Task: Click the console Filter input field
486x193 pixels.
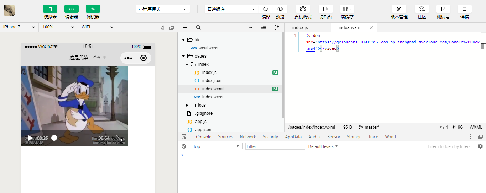Action: point(275,146)
